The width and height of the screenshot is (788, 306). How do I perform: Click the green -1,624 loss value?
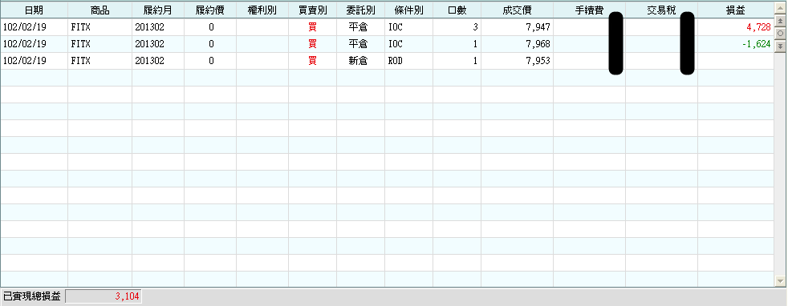click(x=757, y=44)
